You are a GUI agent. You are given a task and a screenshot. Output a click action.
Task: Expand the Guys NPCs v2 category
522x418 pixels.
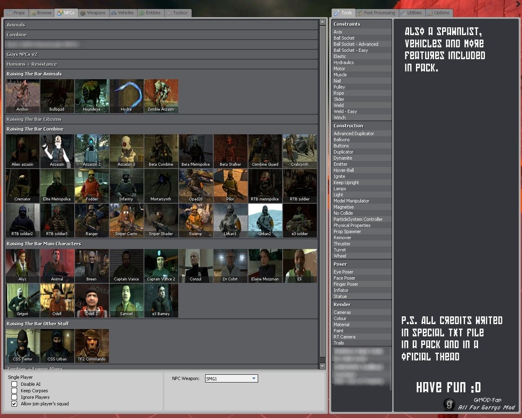pyautogui.click(x=161, y=54)
